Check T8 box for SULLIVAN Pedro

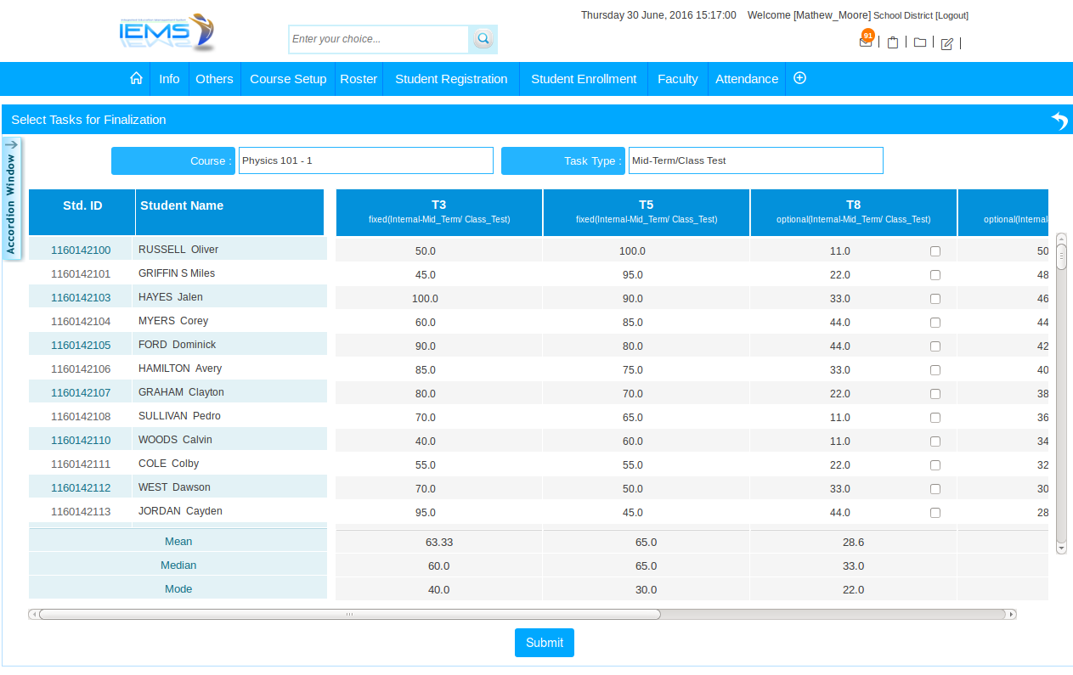(935, 418)
